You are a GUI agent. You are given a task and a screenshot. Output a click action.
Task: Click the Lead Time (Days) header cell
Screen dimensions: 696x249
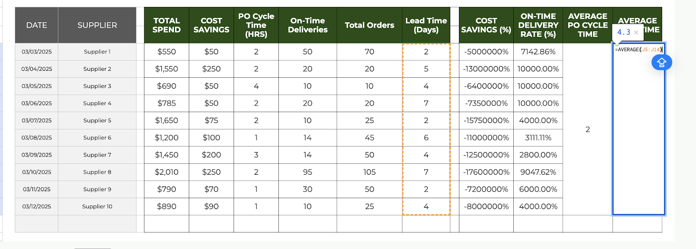tap(426, 25)
